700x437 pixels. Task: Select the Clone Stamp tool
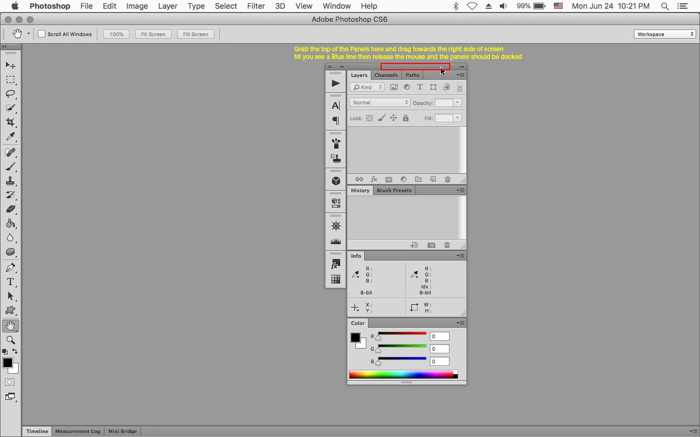pos(10,181)
